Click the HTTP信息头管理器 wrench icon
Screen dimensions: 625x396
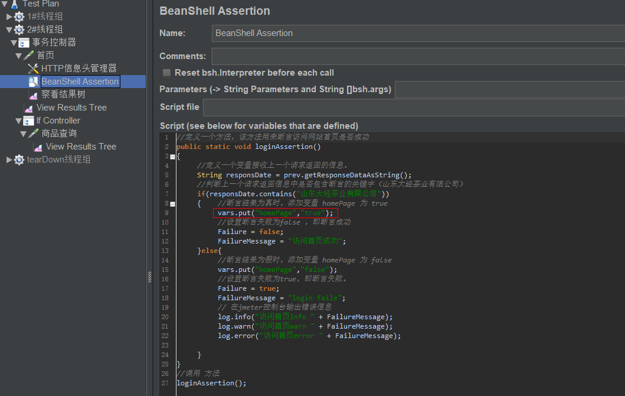tap(33, 69)
